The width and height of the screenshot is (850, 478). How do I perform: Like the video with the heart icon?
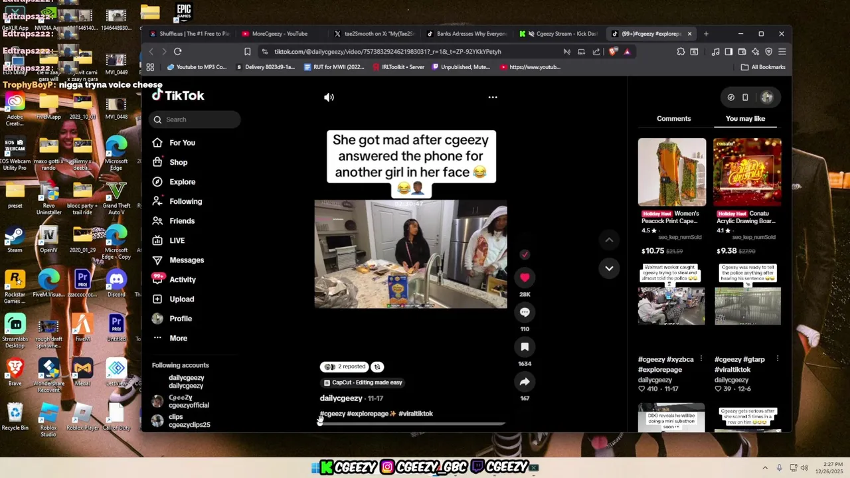click(x=525, y=278)
